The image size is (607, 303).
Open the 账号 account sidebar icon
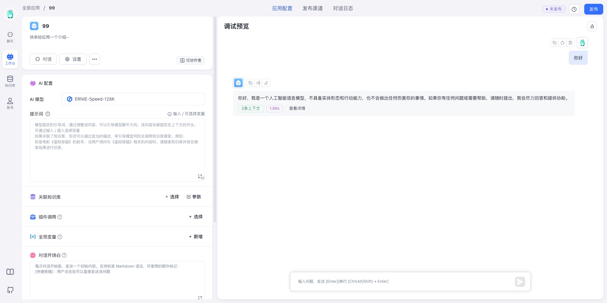(x=10, y=103)
